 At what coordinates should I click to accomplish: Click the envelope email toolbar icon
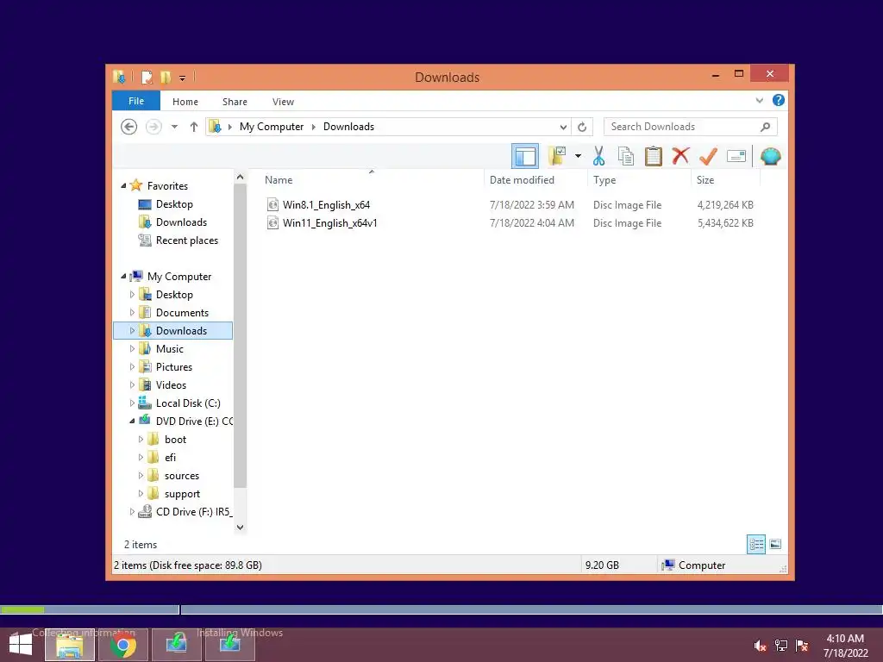coord(736,156)
